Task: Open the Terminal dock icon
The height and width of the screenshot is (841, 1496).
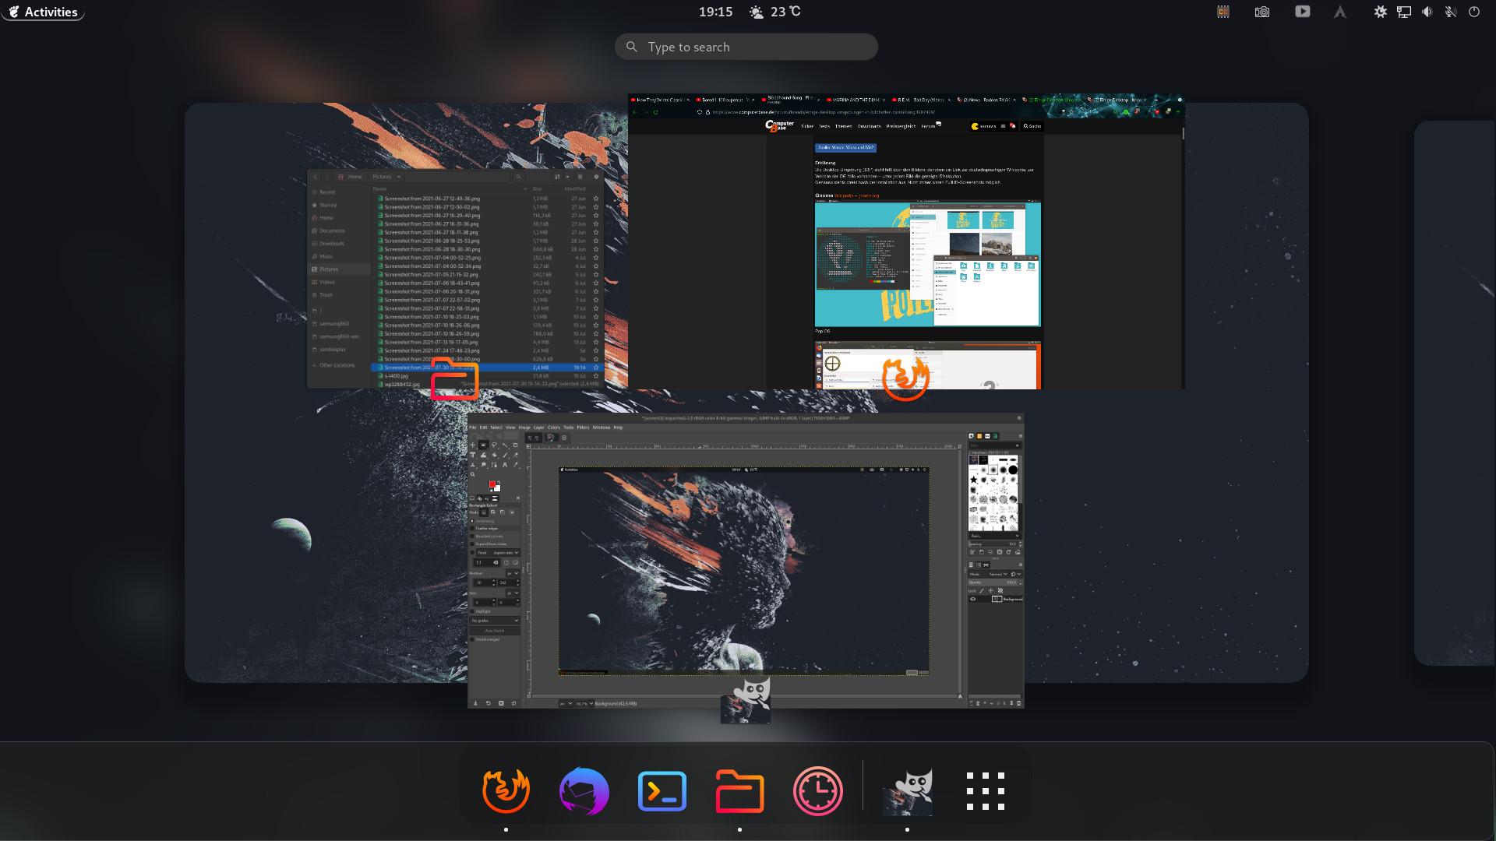Action: (662, 791)
